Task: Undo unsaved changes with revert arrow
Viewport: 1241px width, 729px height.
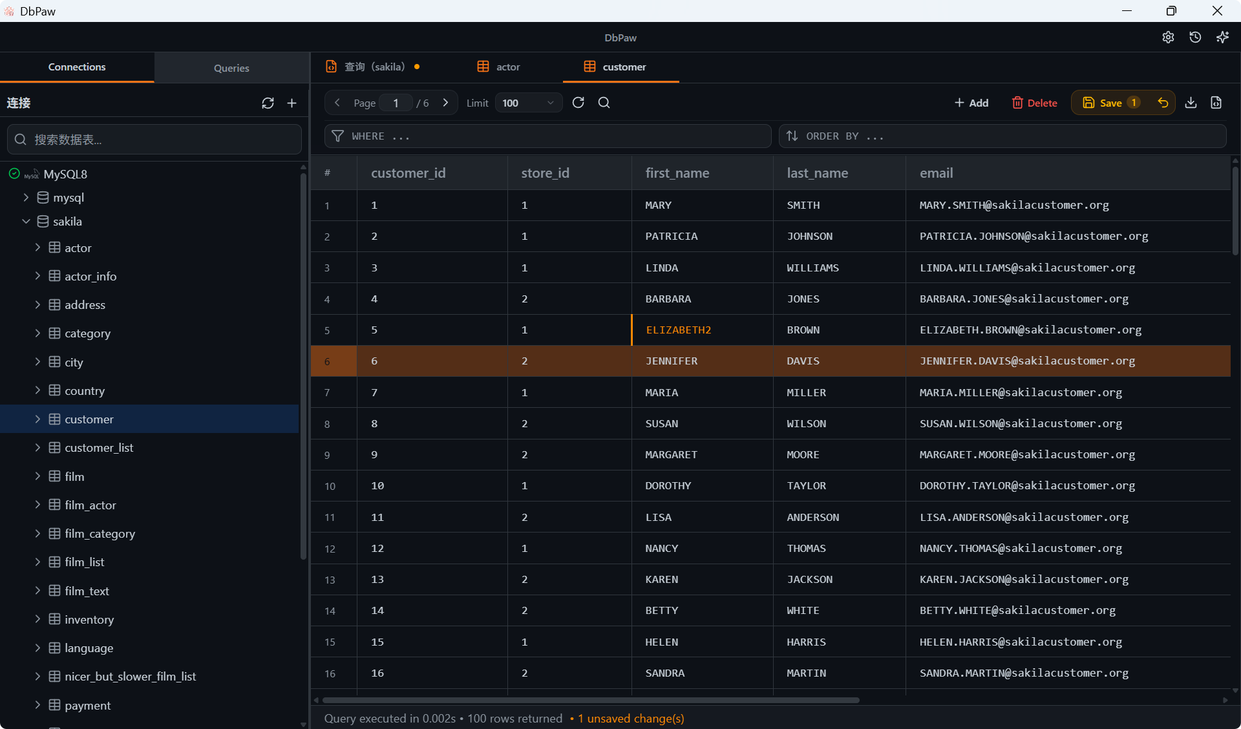Action: click(x=1163, y=103)
